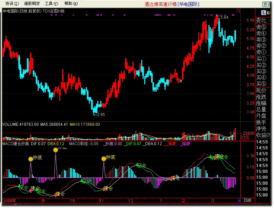The width and height of the screenshot is (274, 208).
Task: Click the 抄底 smiley icon in November
Action: [x=104, y=159]
